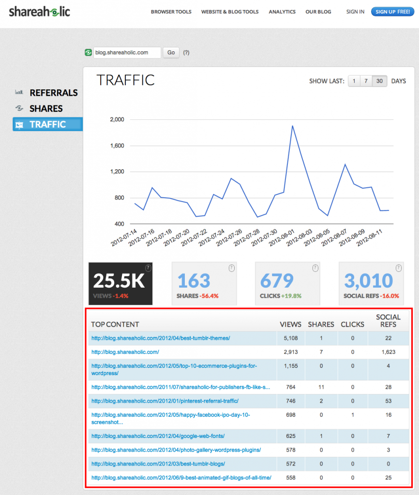Select the 25.5K Views card
The height and width of the screenshot is (495, 419).
pyautogui.click(x=120, y=283)
